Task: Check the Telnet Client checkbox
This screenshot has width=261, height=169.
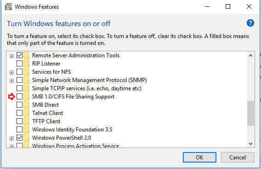Action: [x=19, y=113]
